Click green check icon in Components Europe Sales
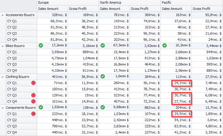Screen dimensions: 223x136 point(41,107)
